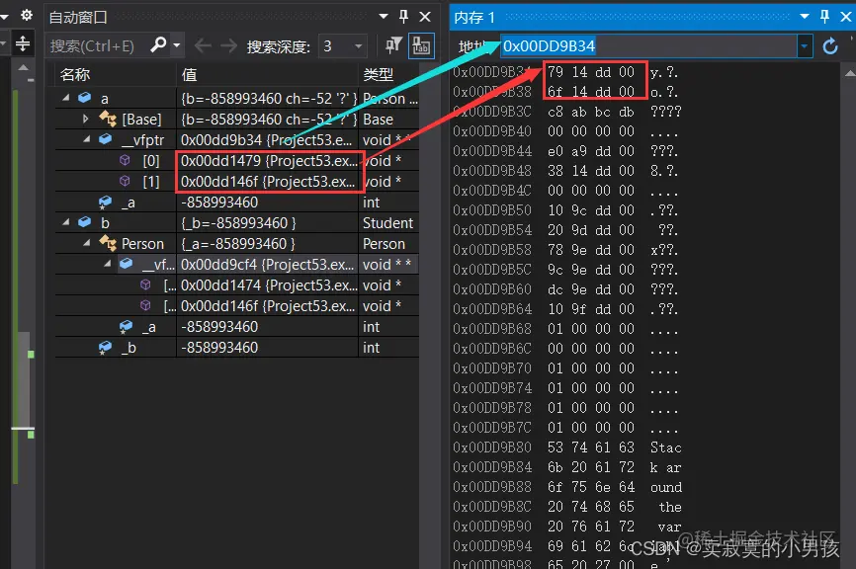Select the [0] row value 0x00dd1479
This screenshot has height=569, width=856.
point(269,161)
